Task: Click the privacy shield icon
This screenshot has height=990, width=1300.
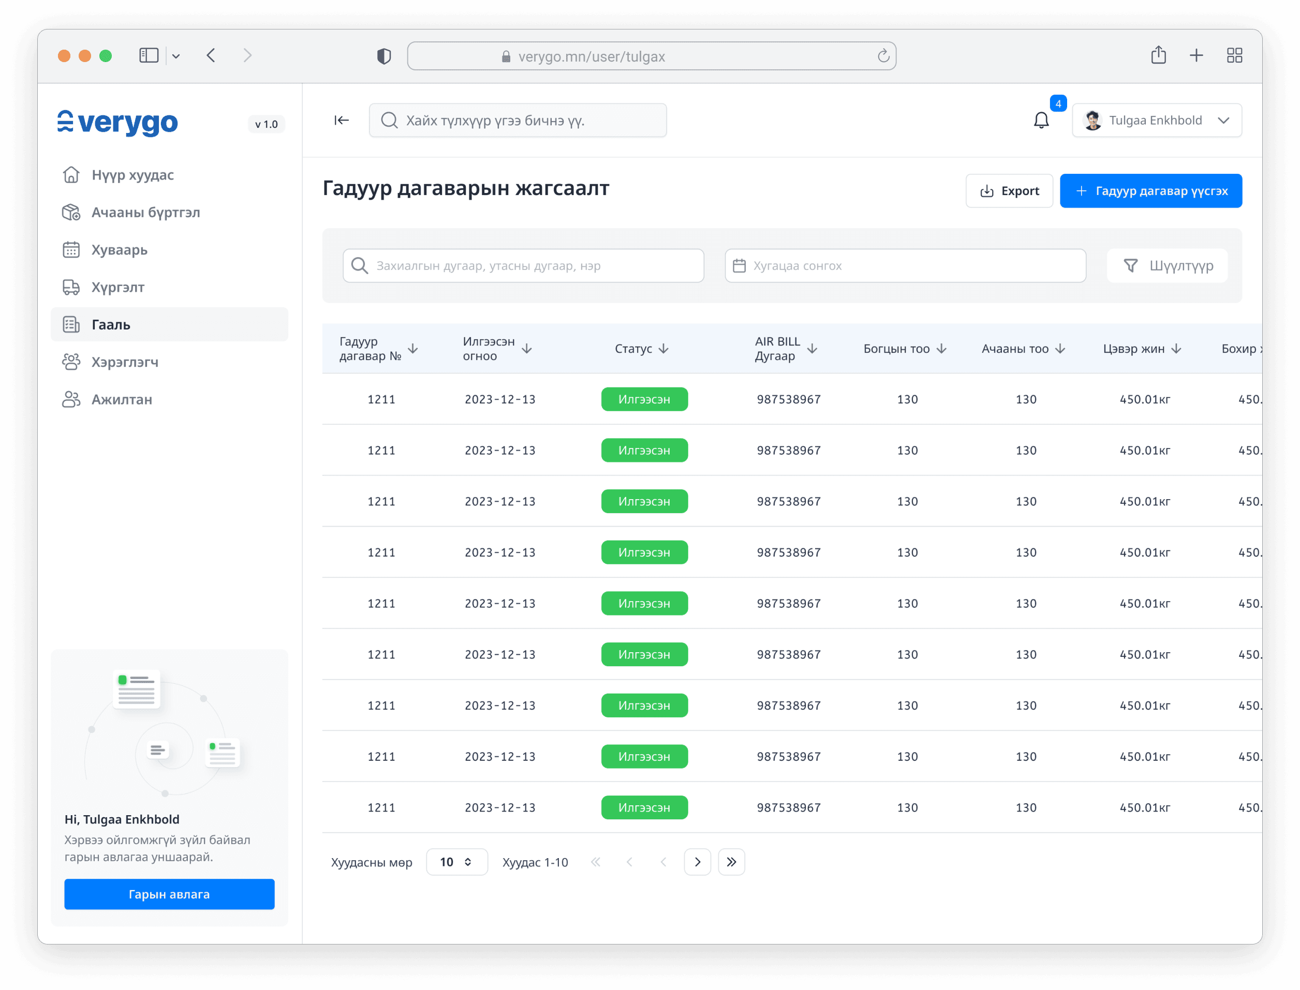Action: [384, 56]
